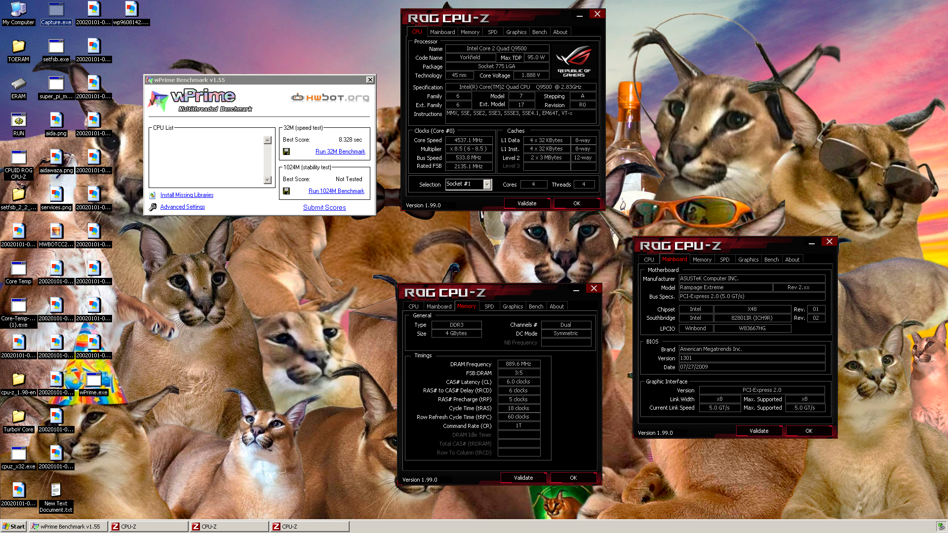Click Validate in top CPU-Z window
Viewport: 948px width, 533px height.
click(x=527, y=203)
